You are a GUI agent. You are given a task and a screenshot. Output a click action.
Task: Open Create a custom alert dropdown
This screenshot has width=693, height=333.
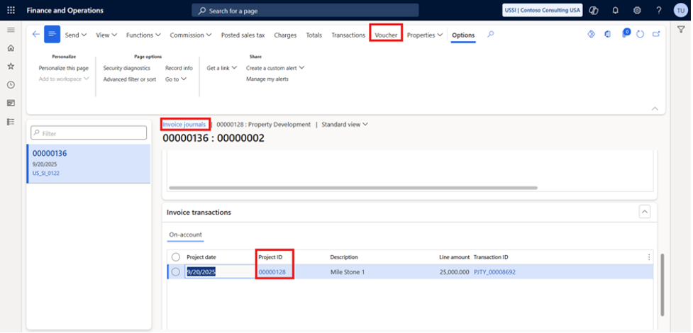click(275, 68)
